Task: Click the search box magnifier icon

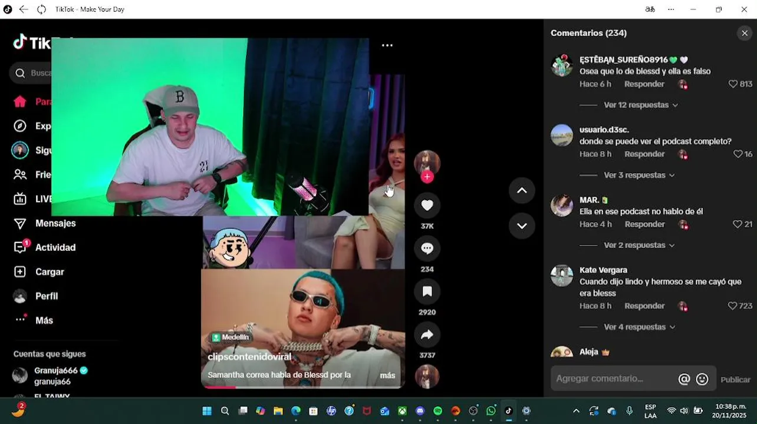Action: tap(20, 73)
